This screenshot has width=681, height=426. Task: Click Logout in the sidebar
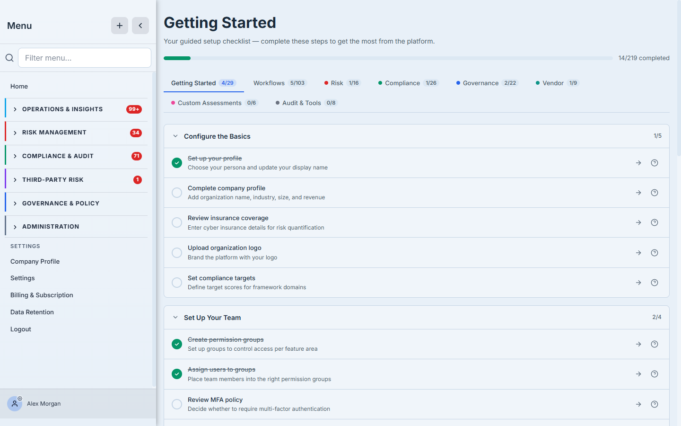click(x=21, y=329)
